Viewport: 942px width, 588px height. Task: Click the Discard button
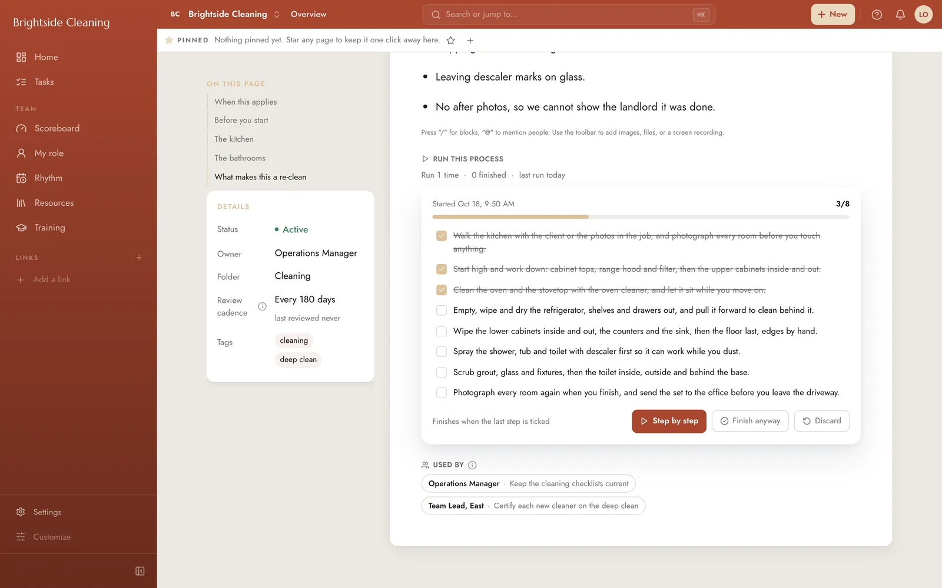[822, 421]
